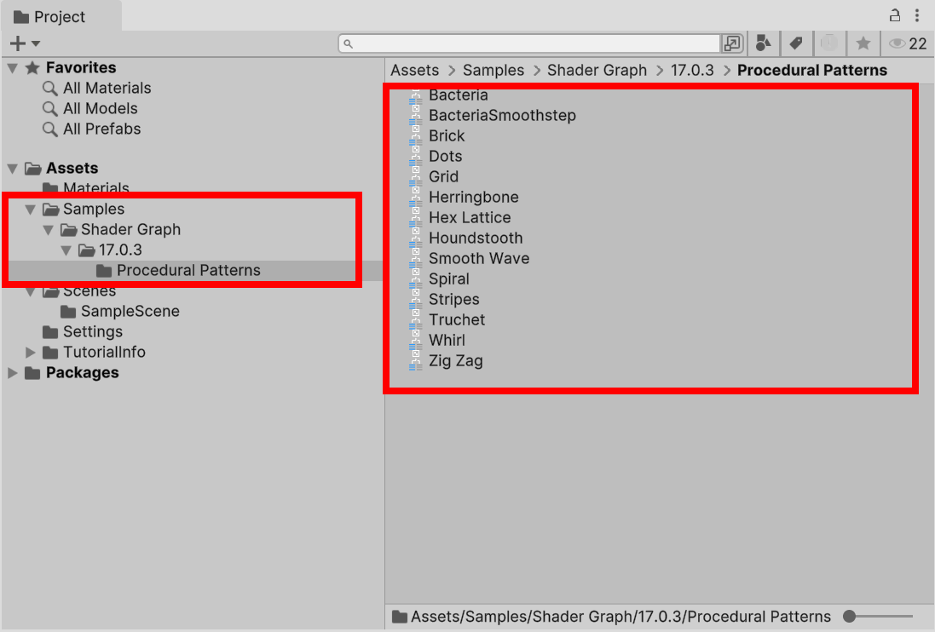Go to Assets in breadcrumb path
Image resolution: width=935 pixels, height=632 pixels.
[415, 71]
